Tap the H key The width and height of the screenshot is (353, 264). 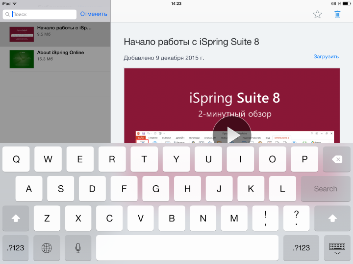point(187,189)
